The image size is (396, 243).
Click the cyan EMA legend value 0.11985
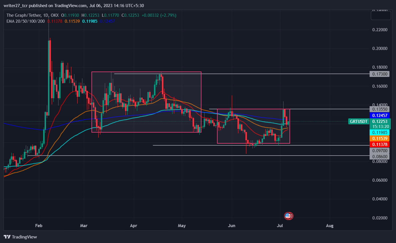coord(90,21)
